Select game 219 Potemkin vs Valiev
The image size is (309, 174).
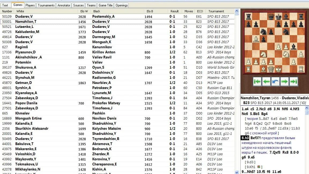tap(117, 62)
